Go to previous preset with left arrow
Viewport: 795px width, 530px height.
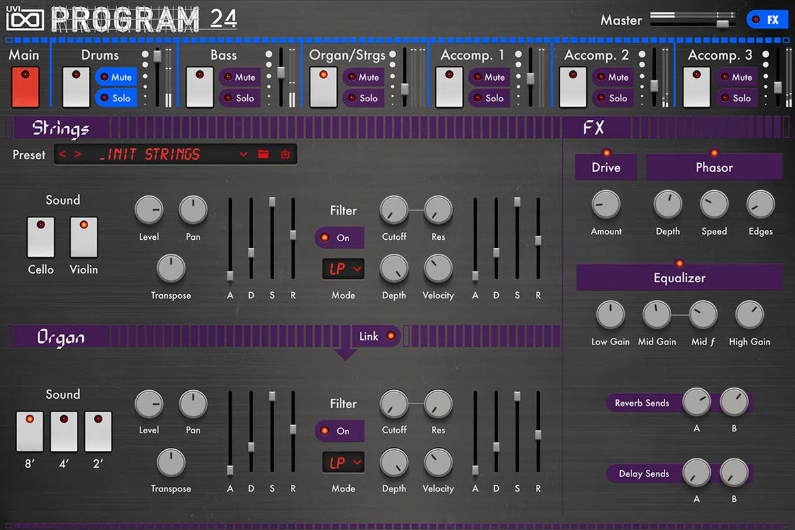(63, 154)
